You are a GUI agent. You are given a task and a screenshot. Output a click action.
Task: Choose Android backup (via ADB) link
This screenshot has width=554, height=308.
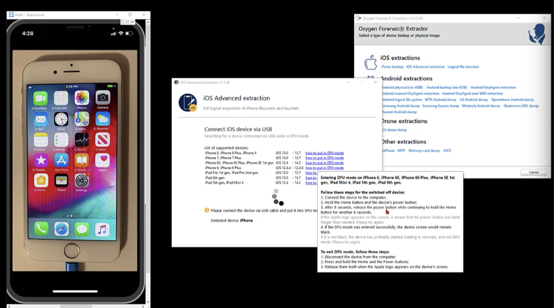447,87
